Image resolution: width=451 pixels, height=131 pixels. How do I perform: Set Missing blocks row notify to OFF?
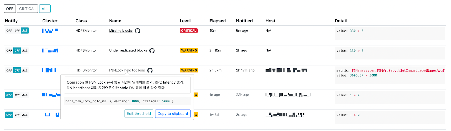9,31
